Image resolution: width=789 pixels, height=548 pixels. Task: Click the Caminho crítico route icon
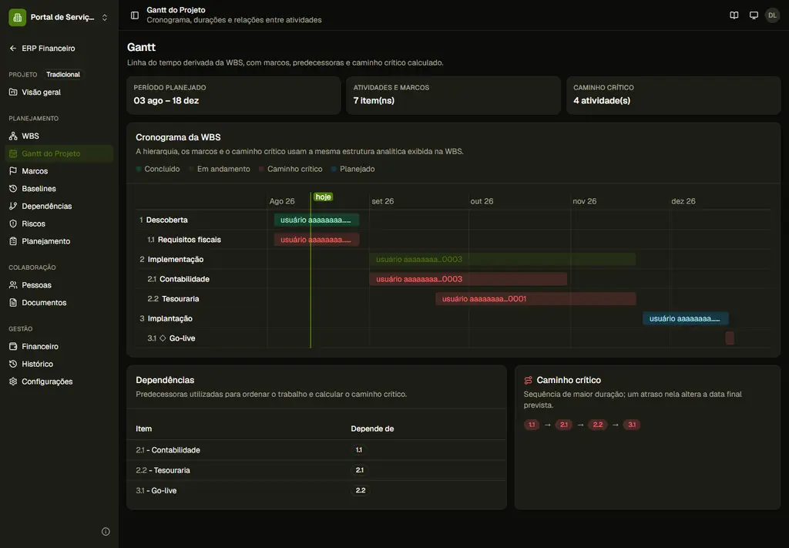coord(528,381)
